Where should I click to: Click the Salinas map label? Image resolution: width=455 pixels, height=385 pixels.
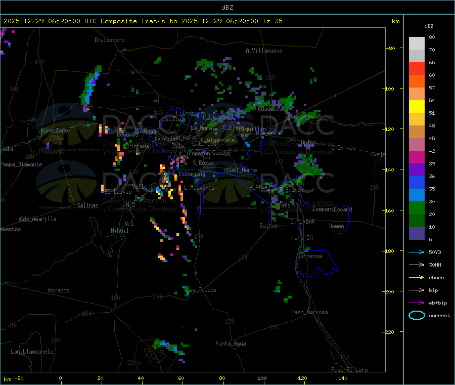pos(87,205)
